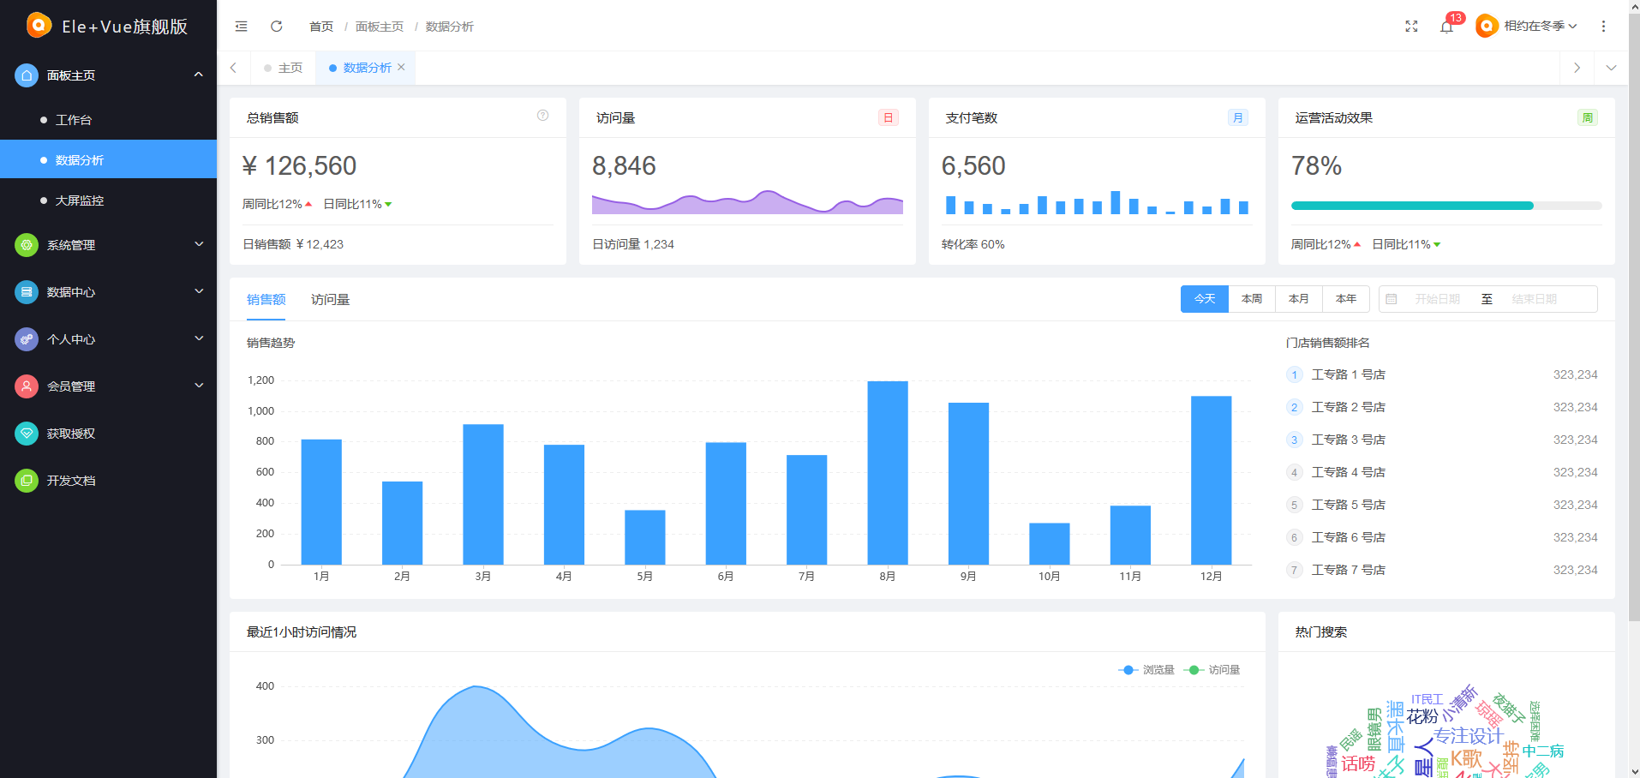Click the 系统管理 gear icon
The width and height of the screenshot is (1640, 778).
click(27, 245)
